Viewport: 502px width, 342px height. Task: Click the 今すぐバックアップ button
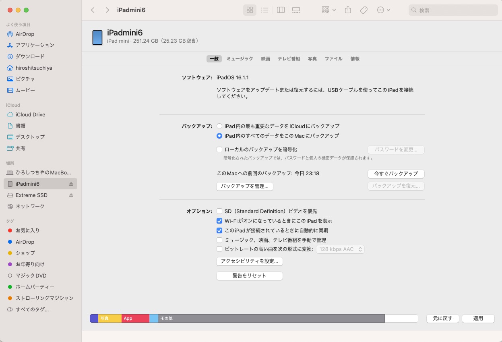coord(396,174)
